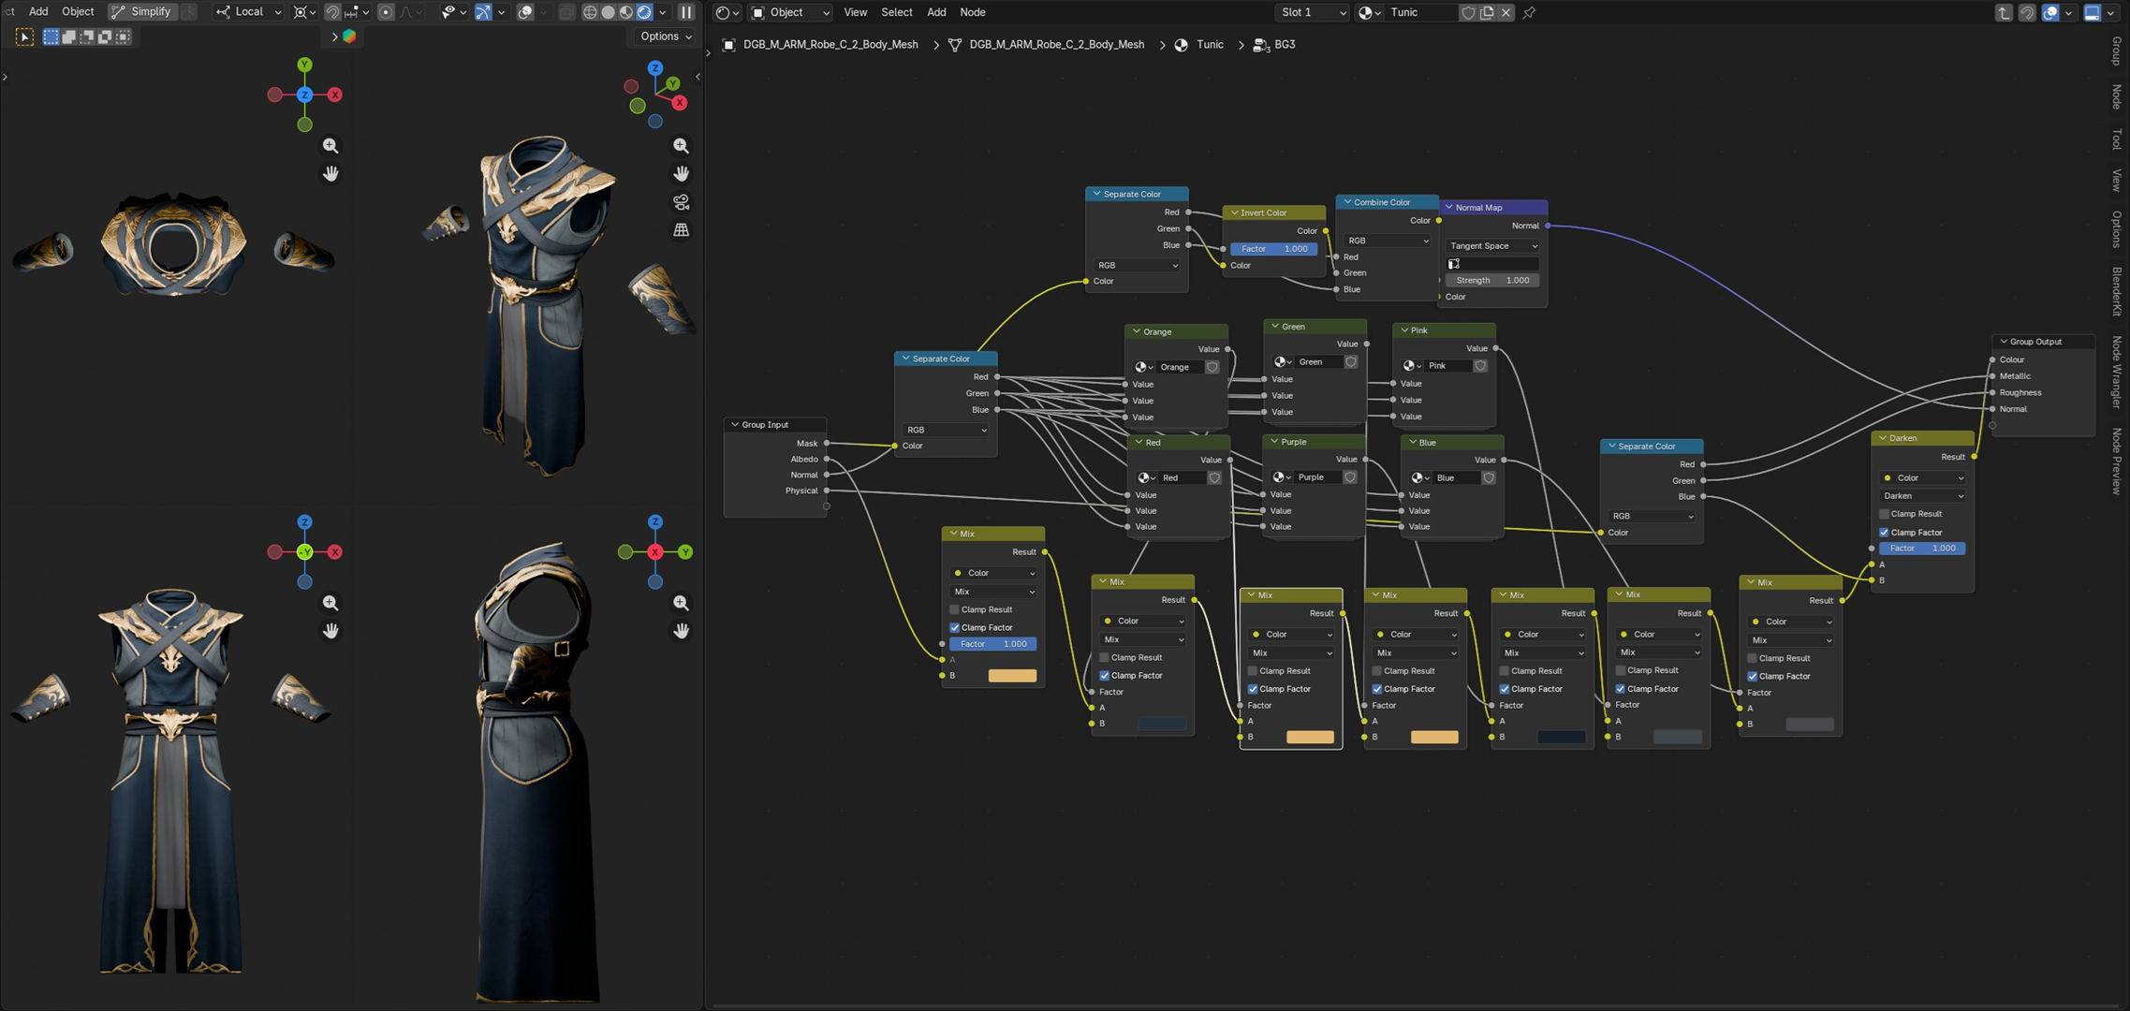Viewport: 2130px width, 1011px height.
Task: Enable Clamp Result on the Darken node
Action: click(x=1884, y=514)
